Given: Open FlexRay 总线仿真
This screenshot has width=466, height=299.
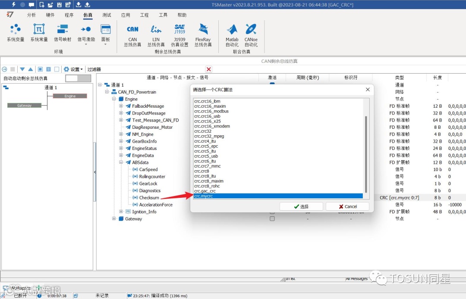Looking at the screenshot, I should click(x=203, y=36).
